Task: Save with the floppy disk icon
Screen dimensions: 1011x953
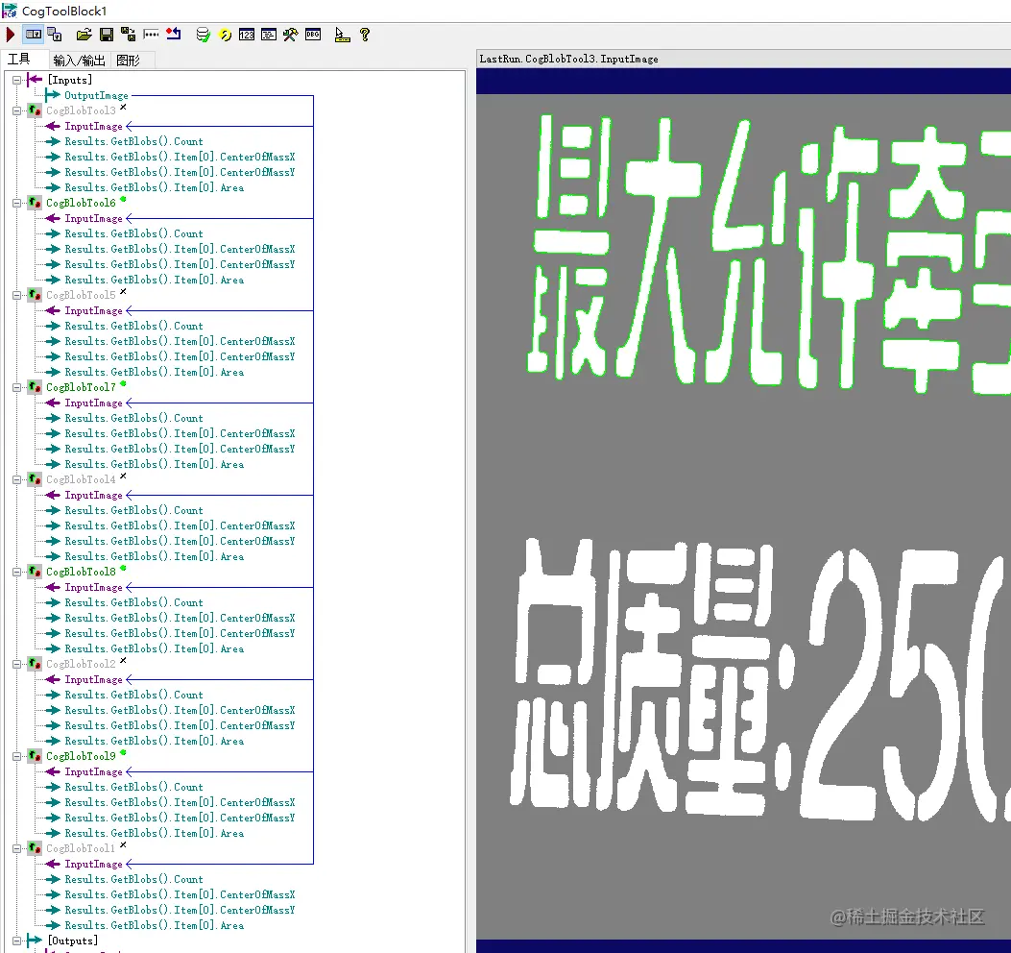Action: coord(107,35)
